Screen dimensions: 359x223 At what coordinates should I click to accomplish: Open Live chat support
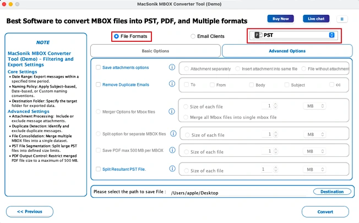[x=316, y=19]
